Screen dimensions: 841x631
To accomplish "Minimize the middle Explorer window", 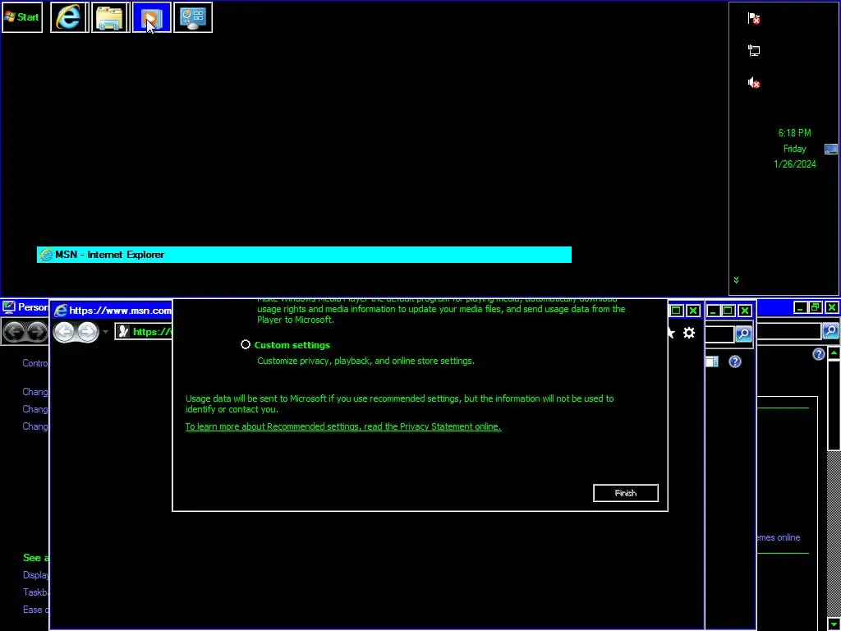I will (x=712, y=311).
